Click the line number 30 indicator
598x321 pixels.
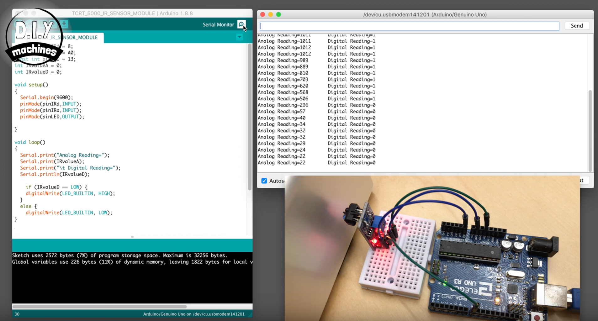(17, 314)
